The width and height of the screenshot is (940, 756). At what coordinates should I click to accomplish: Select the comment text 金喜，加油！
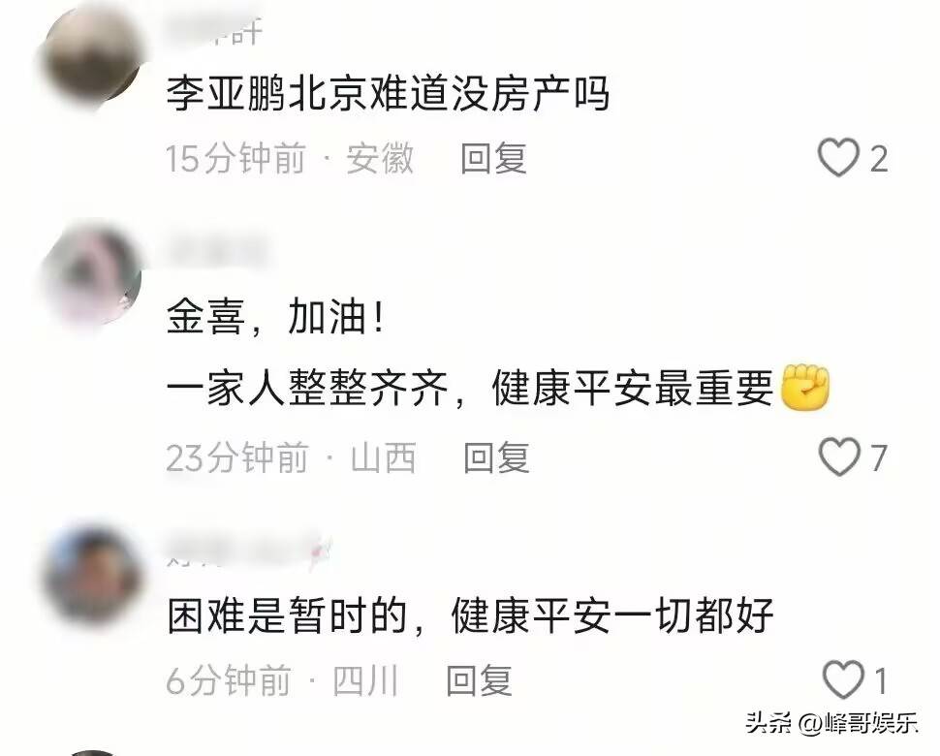coord(275,317)
